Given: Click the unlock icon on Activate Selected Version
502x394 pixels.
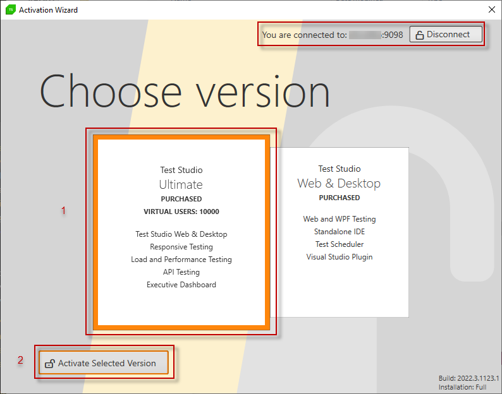Looking at the screenshot, I should pyautogui.click(x=49, y=363).
